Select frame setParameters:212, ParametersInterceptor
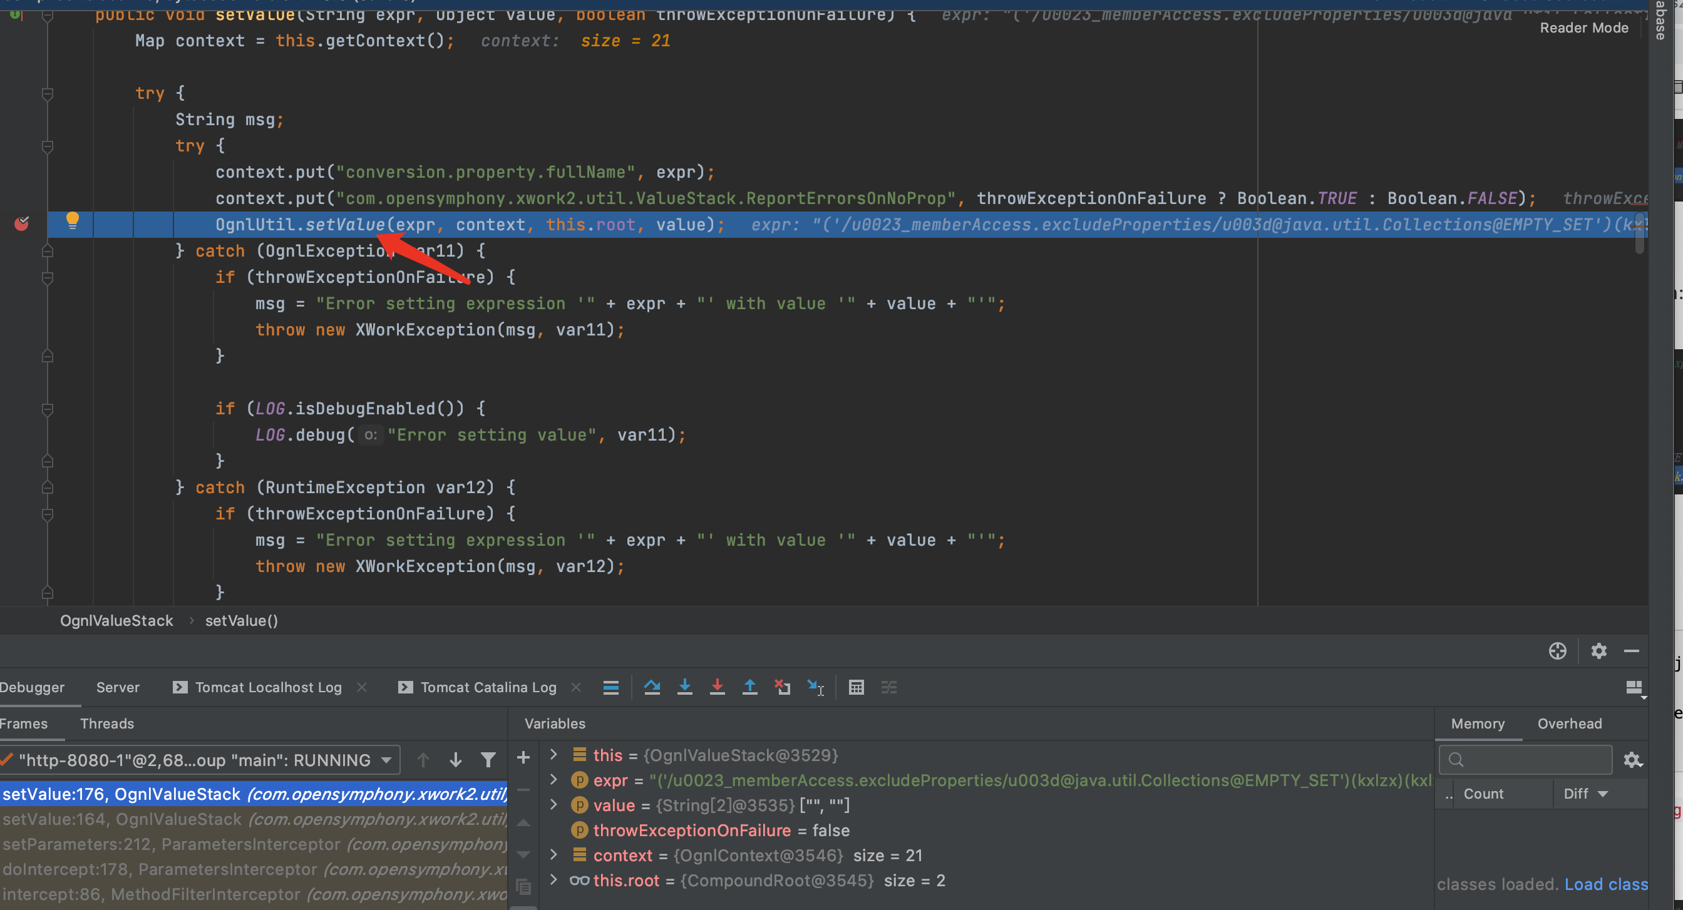The width and height of the screenshot is (1683, 910). click(254, 844)
